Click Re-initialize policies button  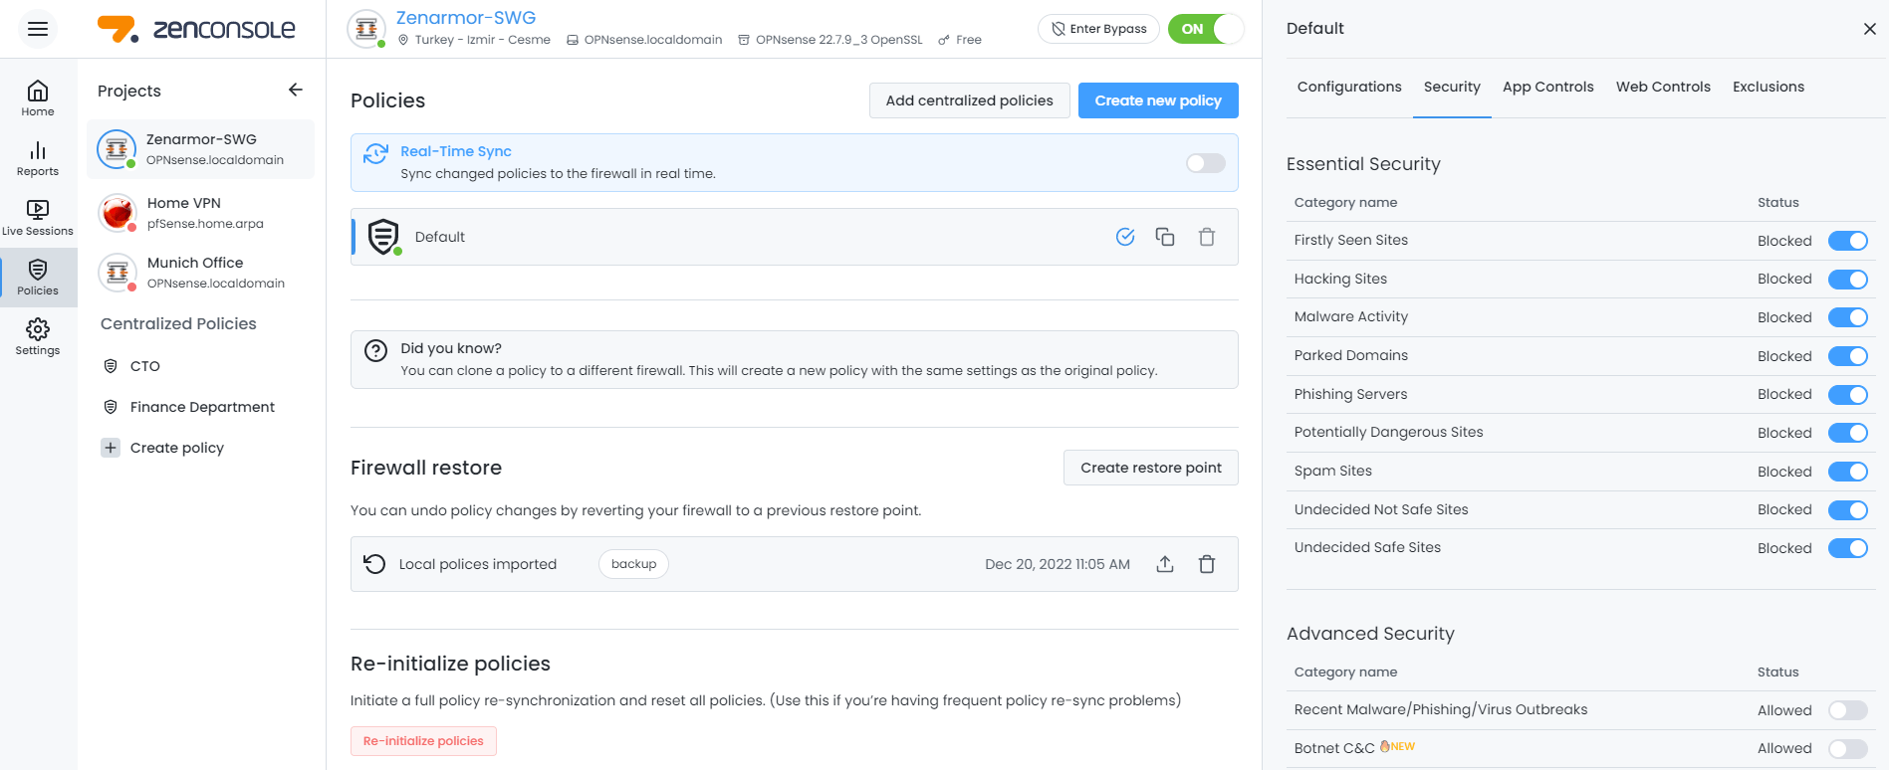423,741
